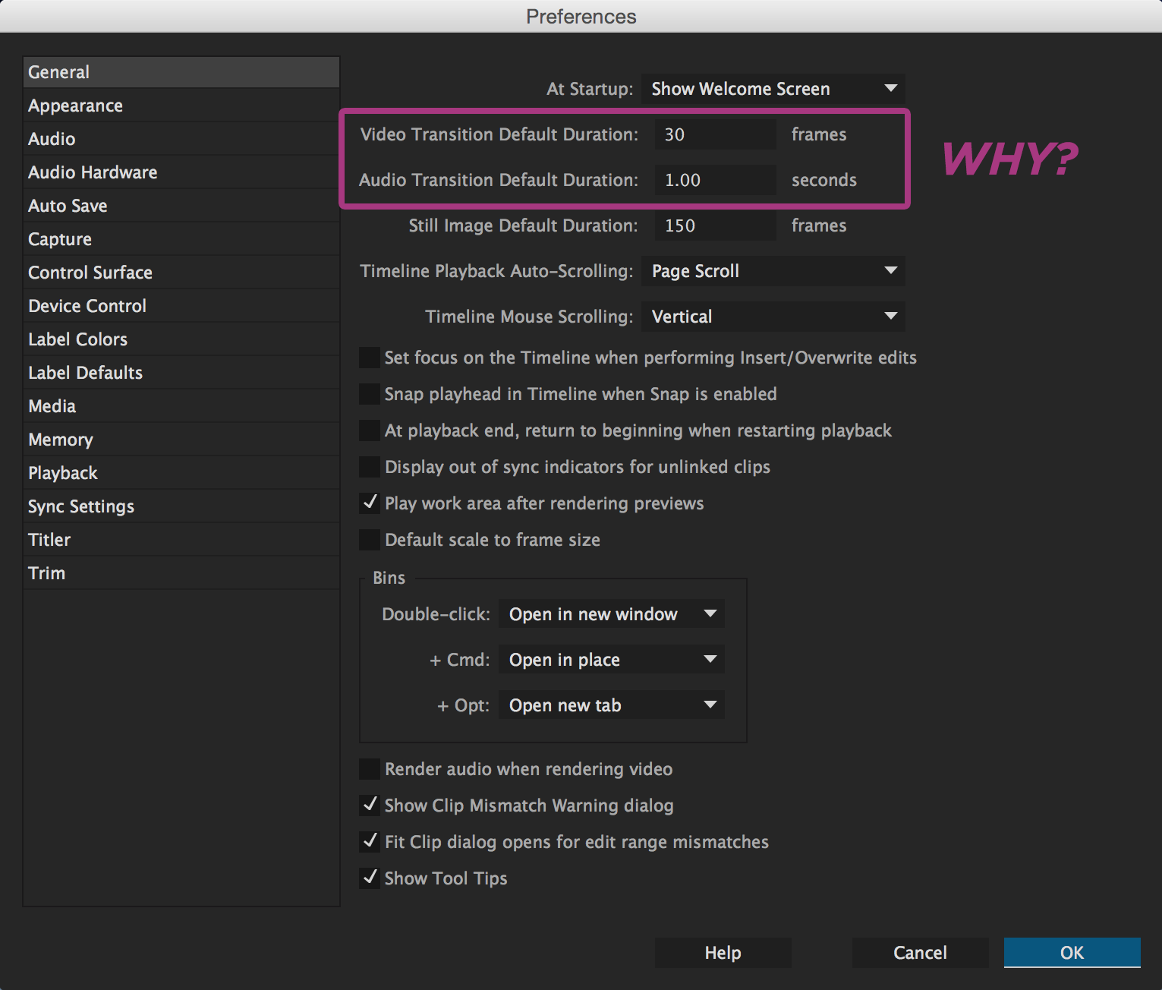Confirm preferences with OK button
Screen dimensions: 1162x990
pos(1072,953)
